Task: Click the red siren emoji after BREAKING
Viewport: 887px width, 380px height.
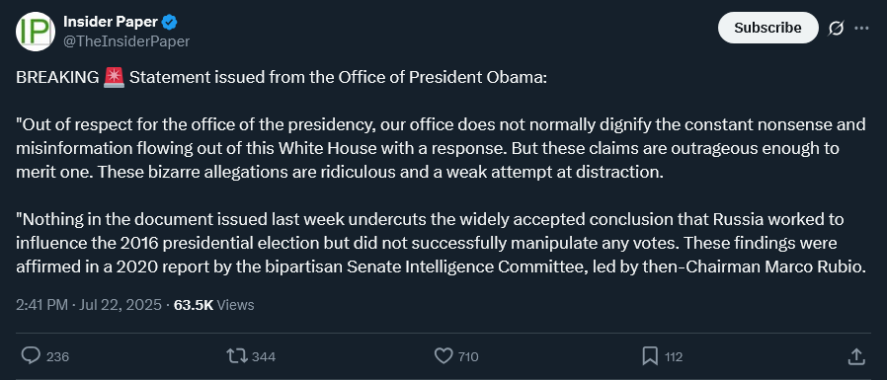Action: click(114, 77)
